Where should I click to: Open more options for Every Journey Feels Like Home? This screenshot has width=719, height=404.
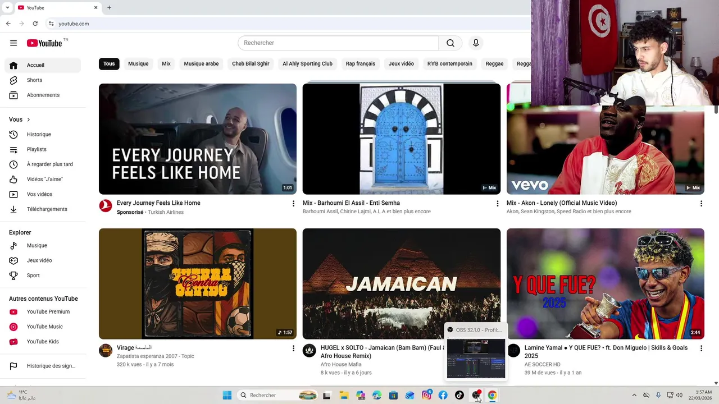pos(293,204)
